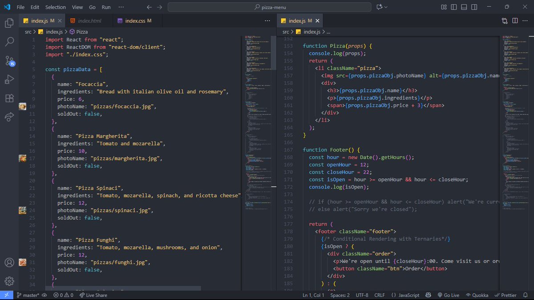Click spinaci.jpg gutter image preview on line 24

pyautogui.click(x=22, y=210)
